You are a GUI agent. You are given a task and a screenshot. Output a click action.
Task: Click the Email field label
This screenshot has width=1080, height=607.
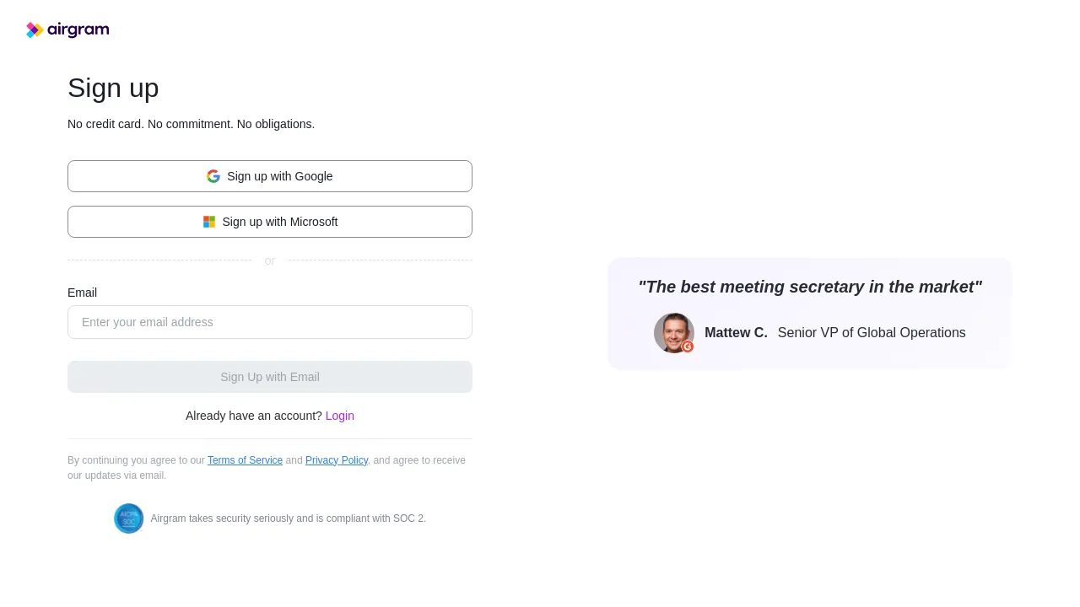(82, 293)
